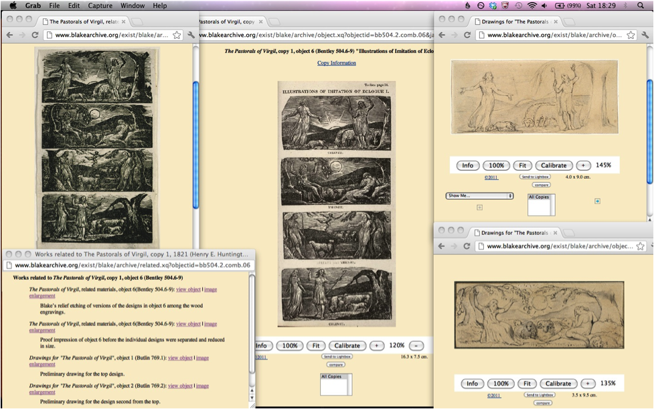The width and height of the screenshot is (654, 409).
Task: Click the volume speaker icon in menu bar
Action: [544, 5]
